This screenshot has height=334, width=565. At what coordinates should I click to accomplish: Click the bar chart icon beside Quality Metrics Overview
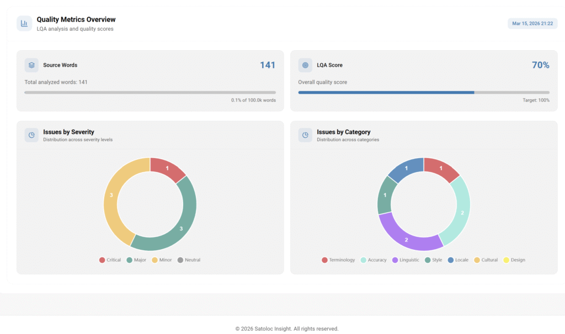pos(24,24)
